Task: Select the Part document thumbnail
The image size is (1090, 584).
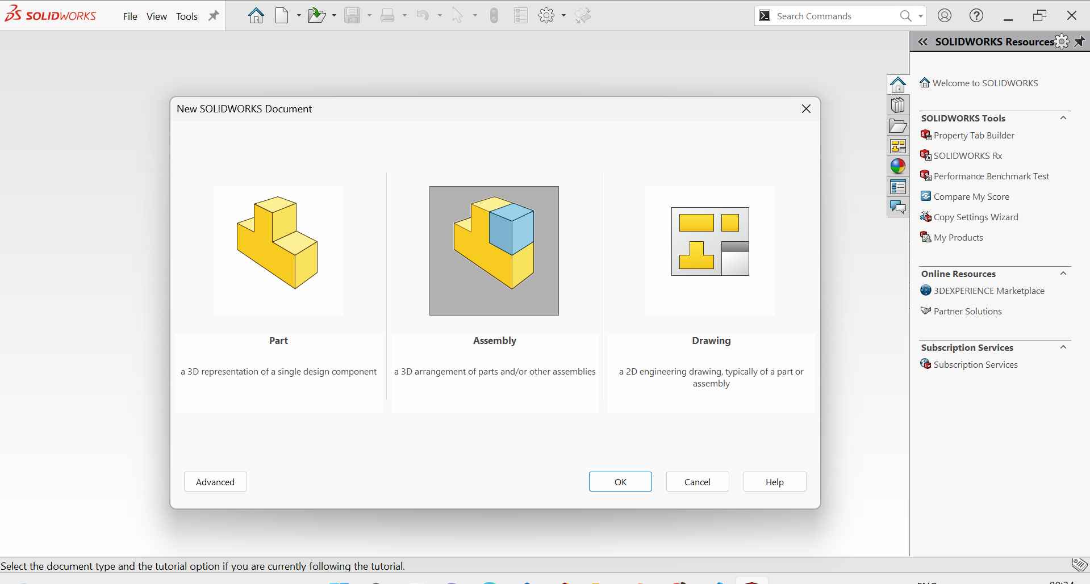Action: click(278, 251)
